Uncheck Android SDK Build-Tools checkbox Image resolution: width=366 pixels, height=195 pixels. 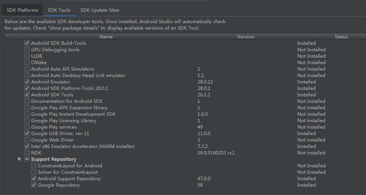27,43
